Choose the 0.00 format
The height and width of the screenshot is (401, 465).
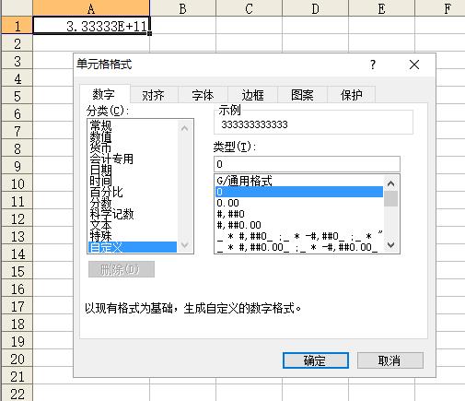pos(299,203)
